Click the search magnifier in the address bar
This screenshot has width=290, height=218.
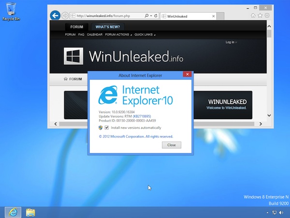(146, 16)
